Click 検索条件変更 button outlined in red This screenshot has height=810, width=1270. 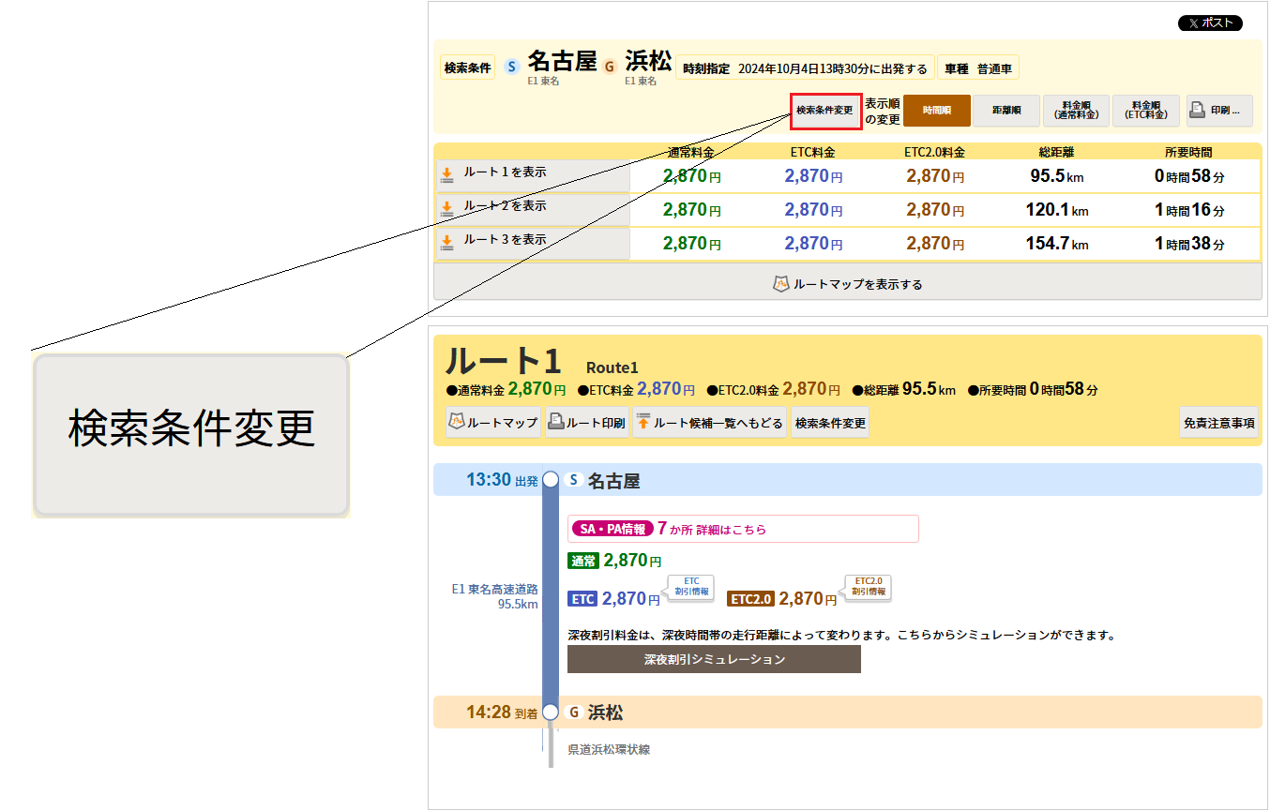coord(825,111)
